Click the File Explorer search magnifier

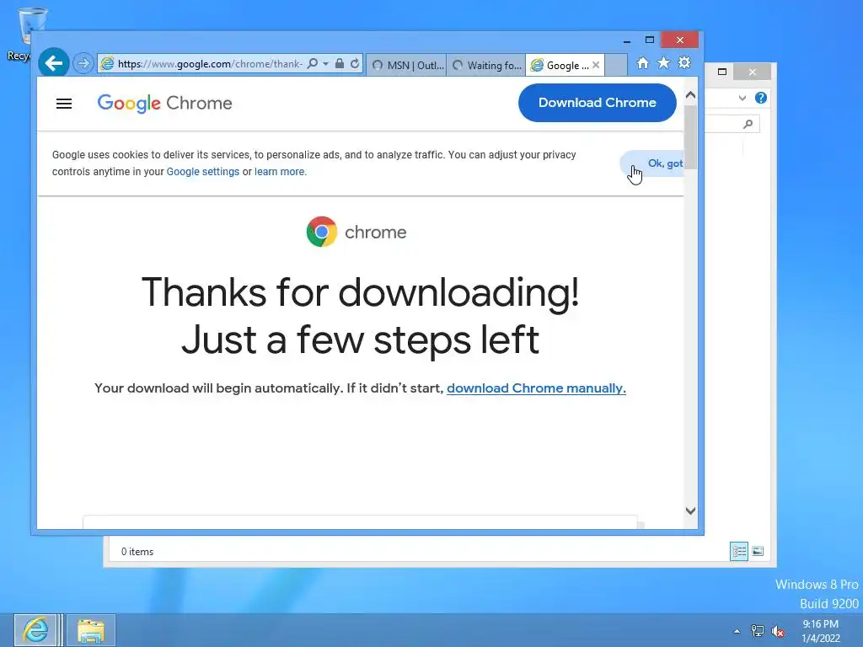748,124
